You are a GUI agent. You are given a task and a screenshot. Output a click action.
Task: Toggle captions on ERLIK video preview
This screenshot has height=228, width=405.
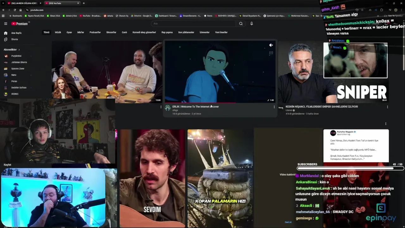(x=271, y=53)
